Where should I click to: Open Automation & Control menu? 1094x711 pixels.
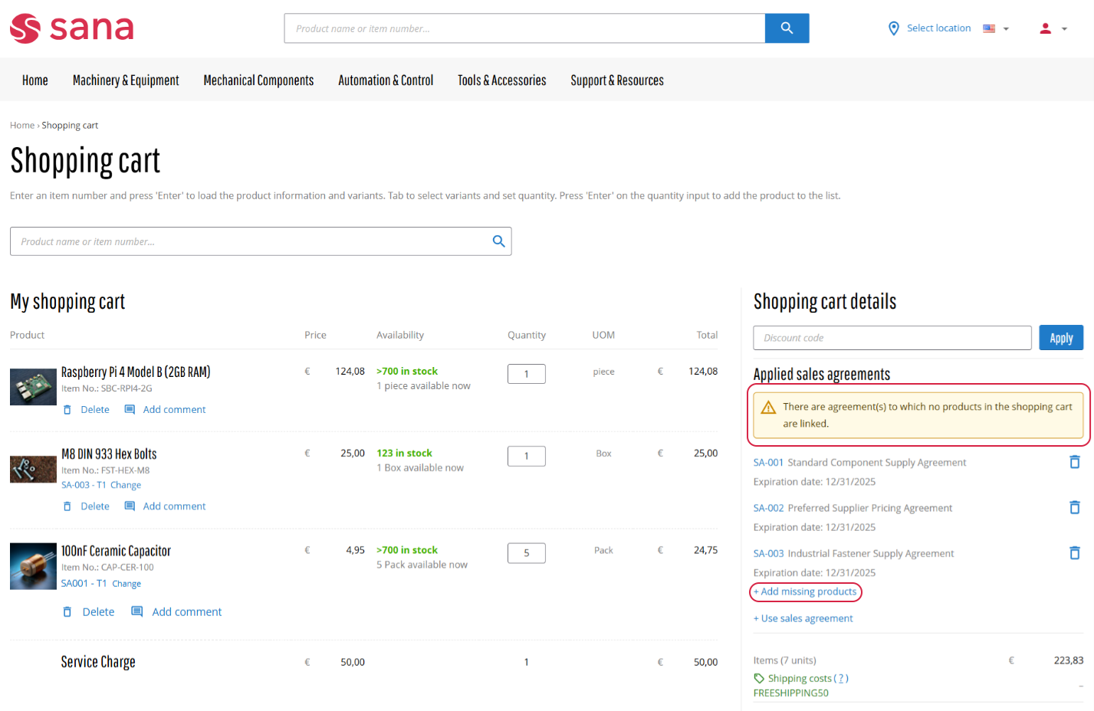coord(386,80)
